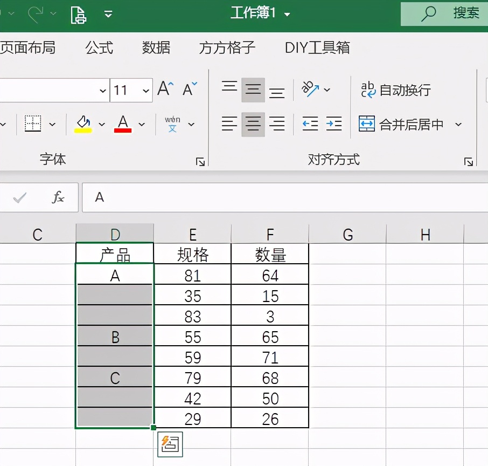The width and height of the screenshot is (488, 466).
Task: Toggle middle vertical alignment
Action: point(253,90)
